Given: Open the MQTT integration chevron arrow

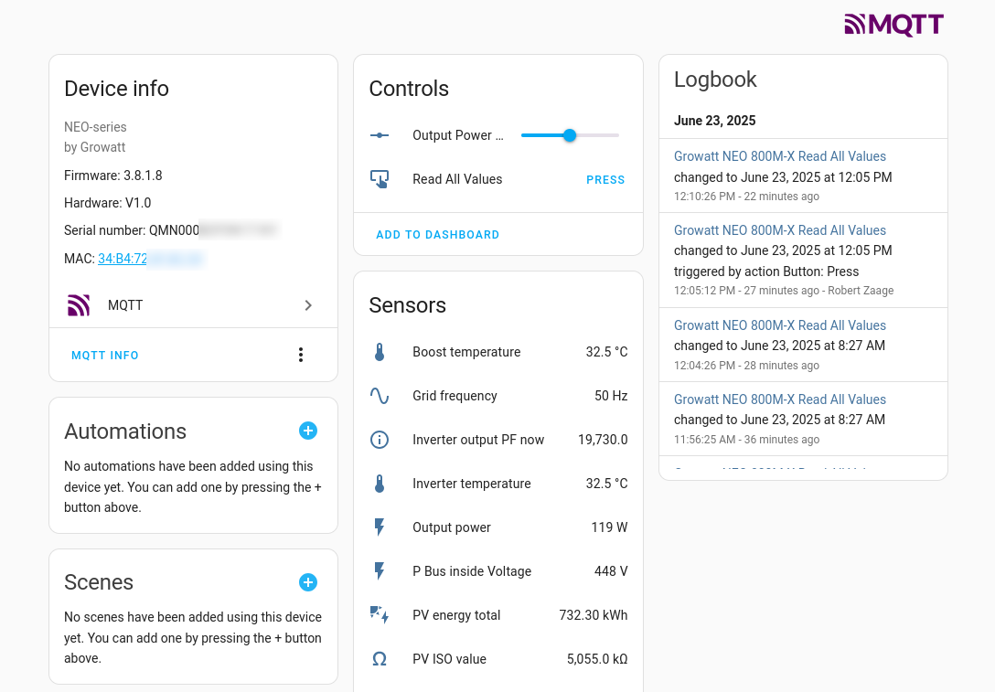Looking at the screenshot, I should click(308, 305).
